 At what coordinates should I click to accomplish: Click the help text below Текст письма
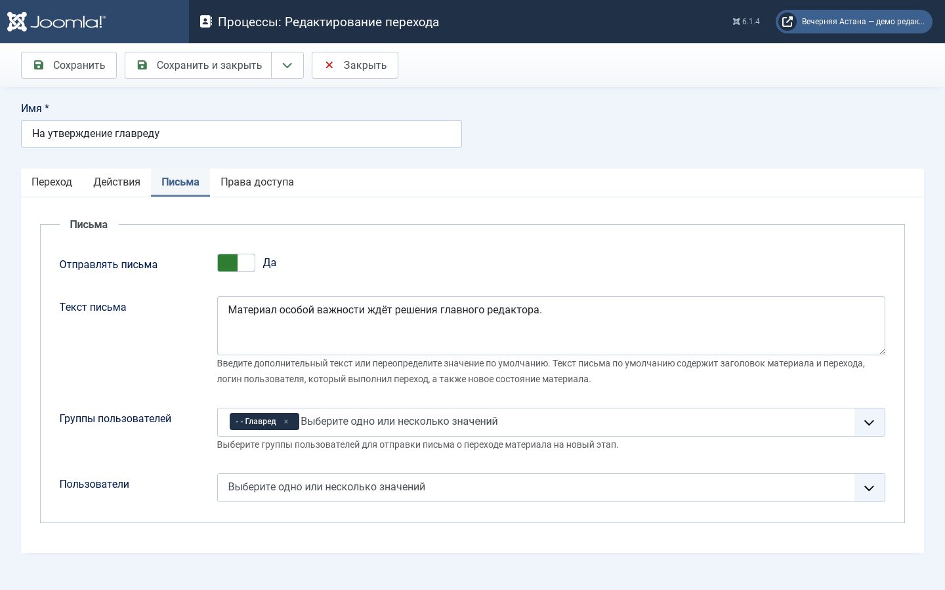(541, 371)
